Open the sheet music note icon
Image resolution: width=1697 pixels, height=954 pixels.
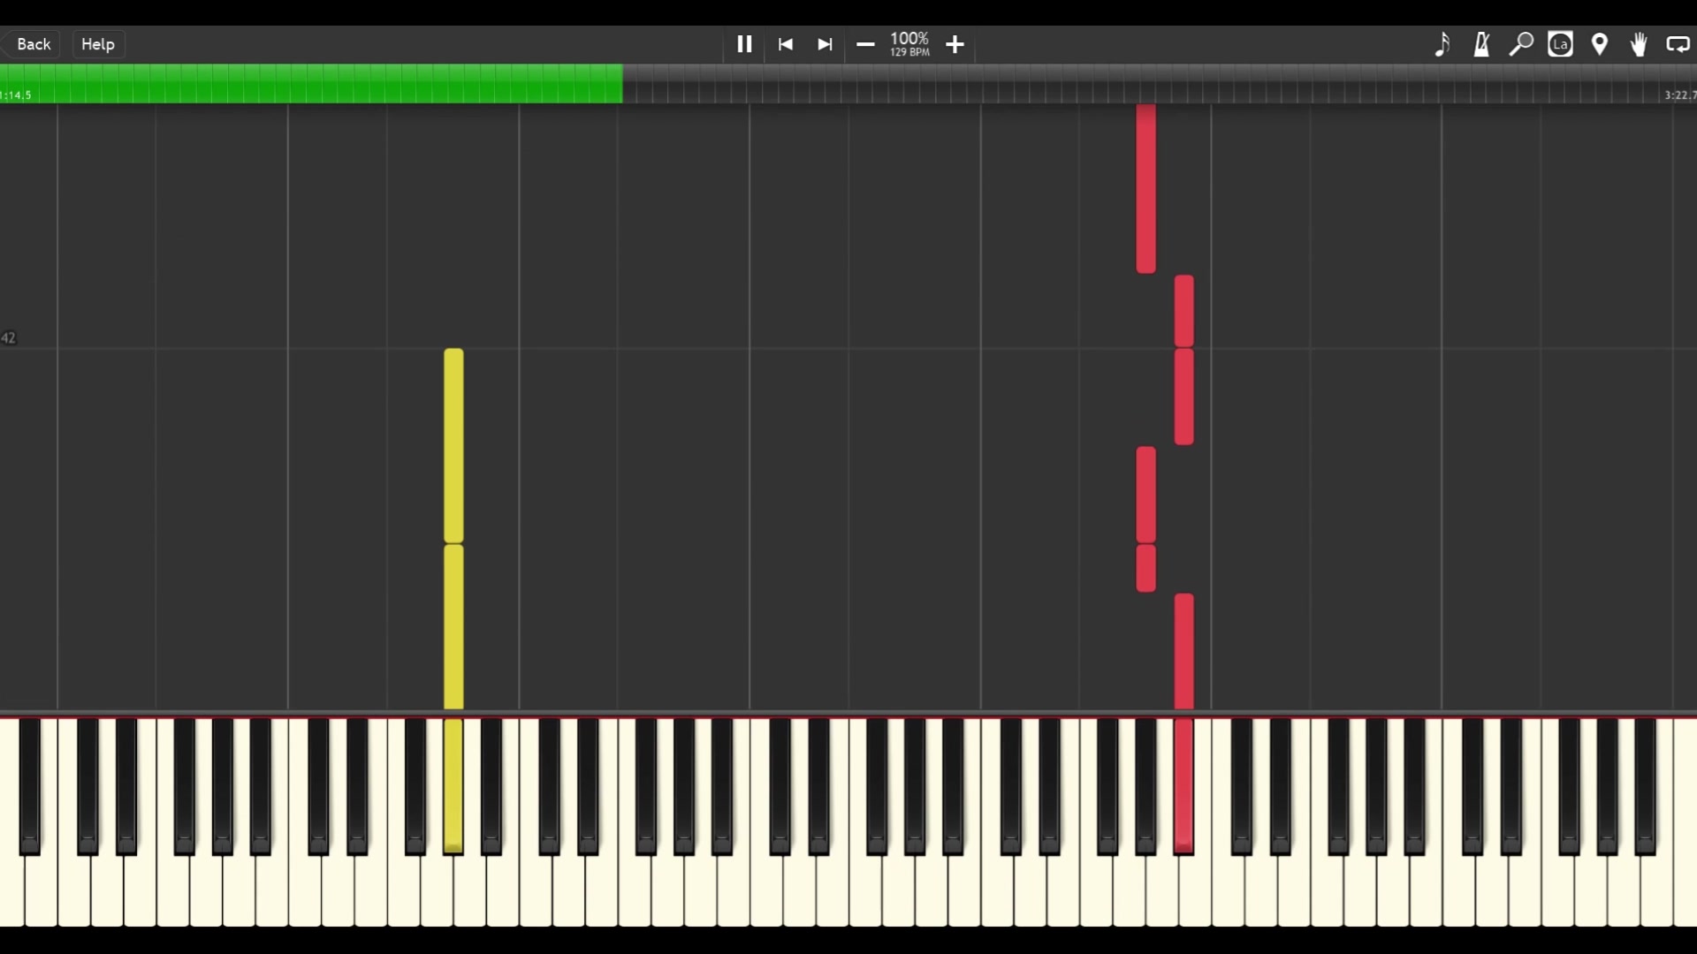(x=1442, y=44)
